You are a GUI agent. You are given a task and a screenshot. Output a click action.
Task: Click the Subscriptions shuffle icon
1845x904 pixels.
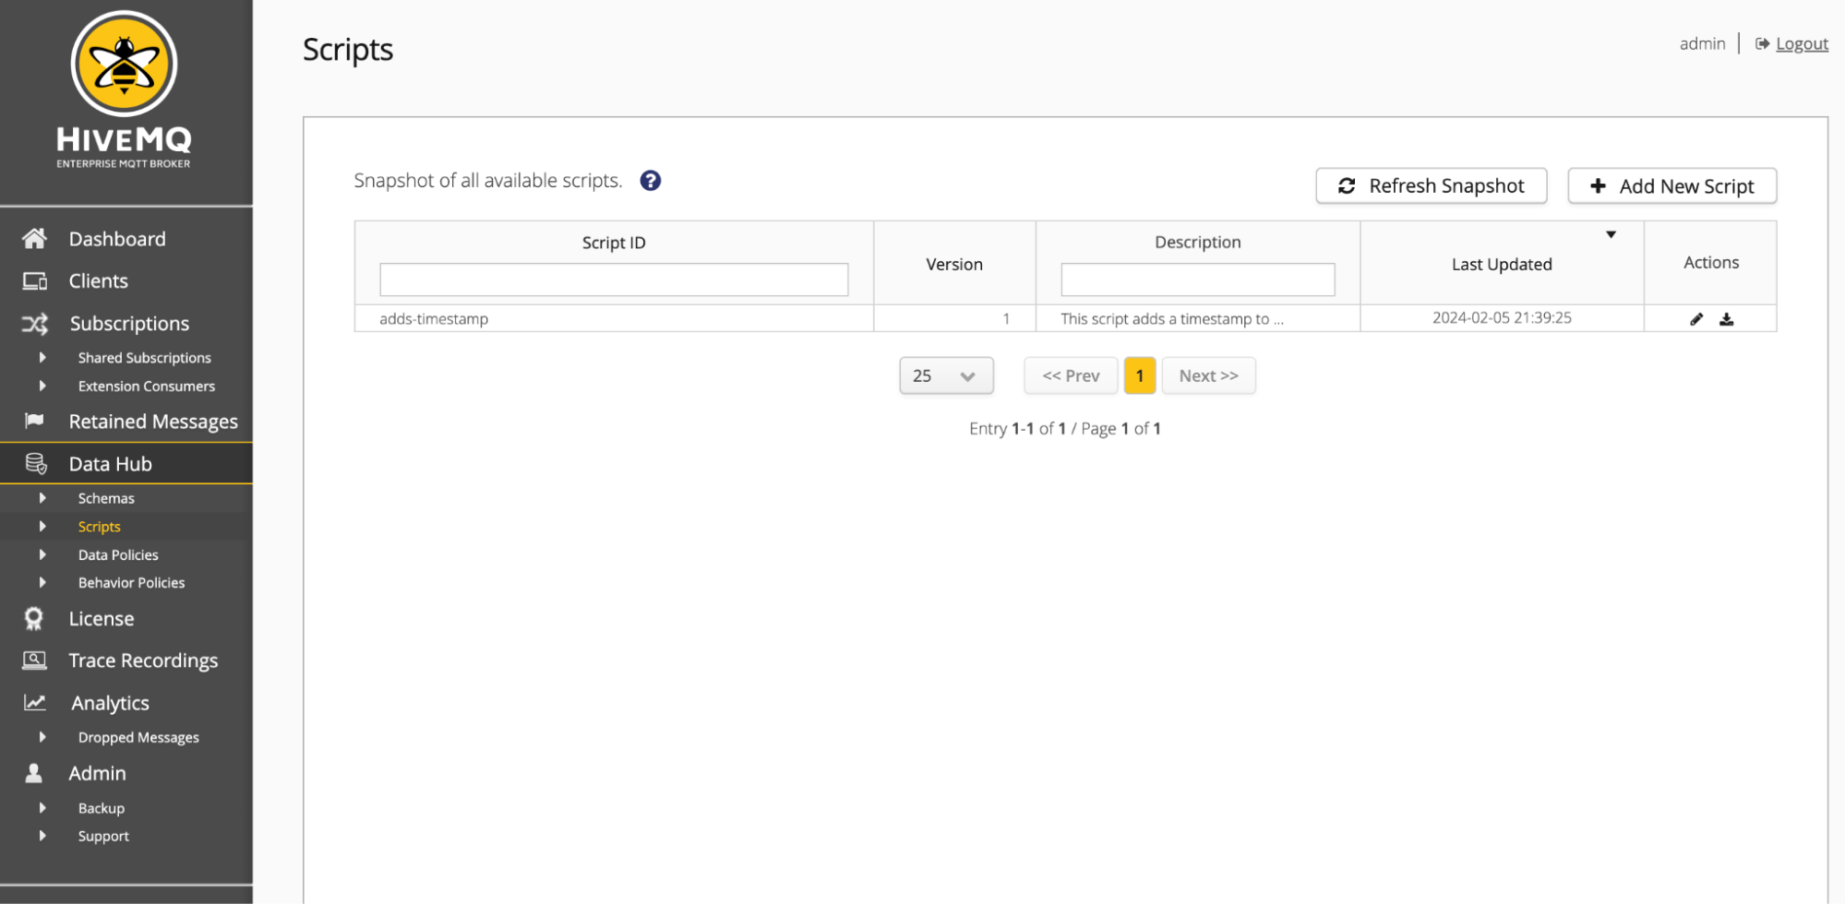tap(34, 324)
